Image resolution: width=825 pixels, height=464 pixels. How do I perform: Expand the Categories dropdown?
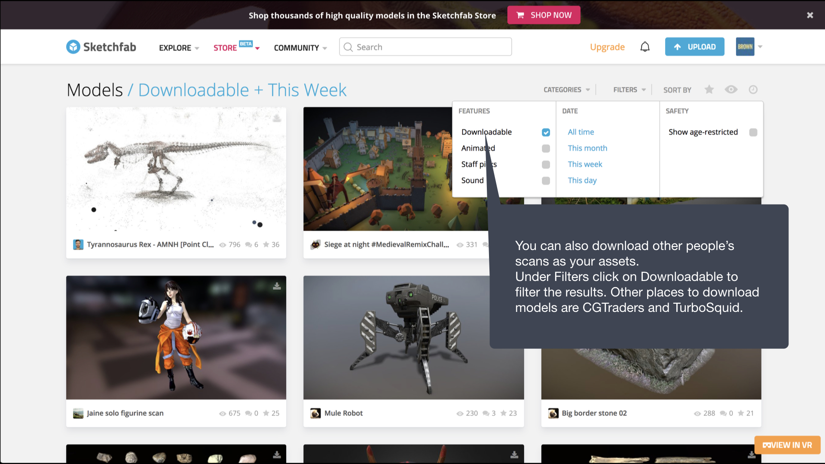567,90
